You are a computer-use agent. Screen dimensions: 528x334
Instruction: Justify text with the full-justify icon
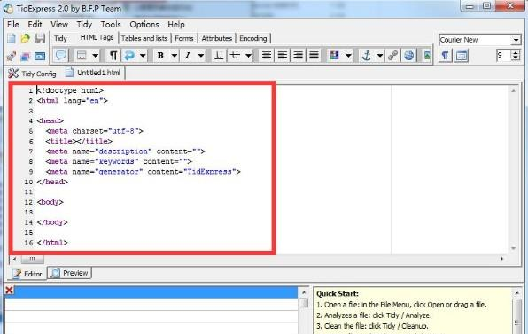click(x=314, y=55)
